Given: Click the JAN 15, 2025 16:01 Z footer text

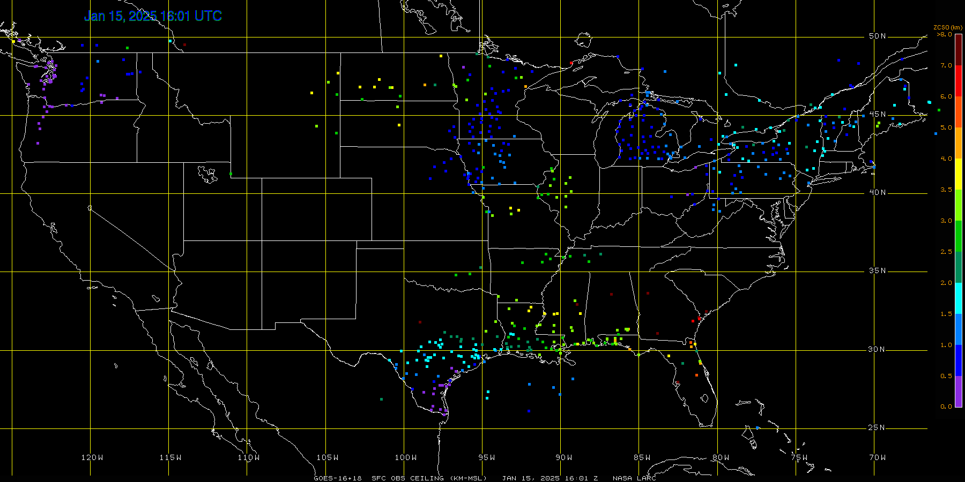Looking at the screenshot, I should (x=550, y=478).
